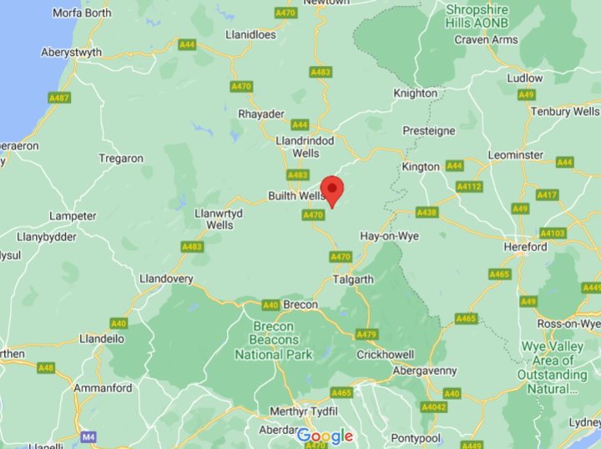Select the Hay-on-Wye place label

(x=389, y=236)
